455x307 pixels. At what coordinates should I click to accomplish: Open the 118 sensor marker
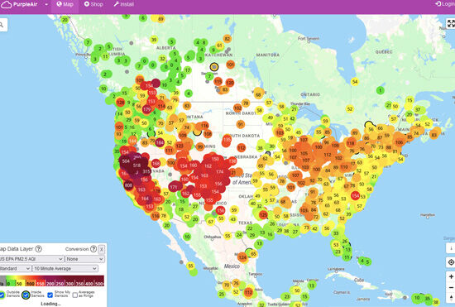[351, 143]
